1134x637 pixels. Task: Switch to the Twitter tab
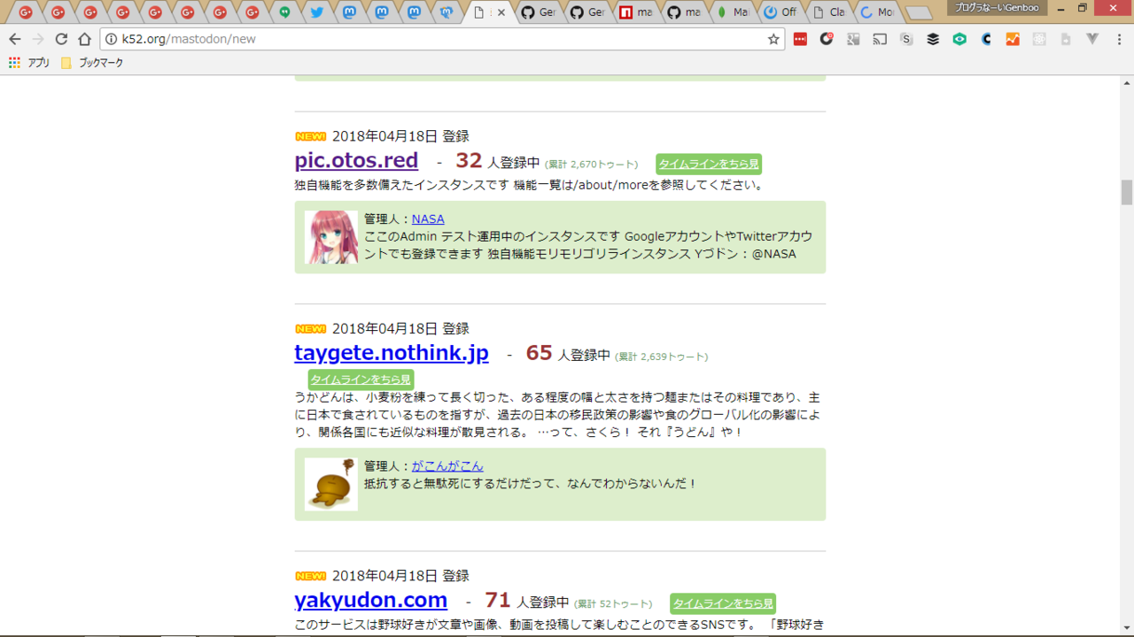point(316,12)
